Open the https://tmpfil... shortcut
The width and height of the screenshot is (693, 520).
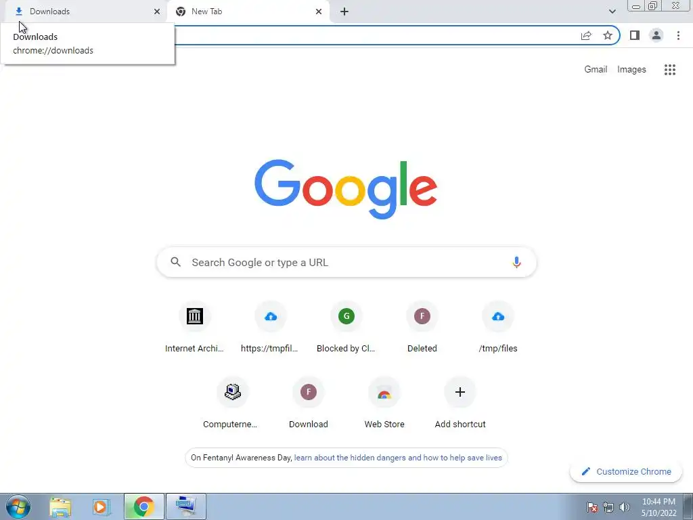(x=271, y=328)
